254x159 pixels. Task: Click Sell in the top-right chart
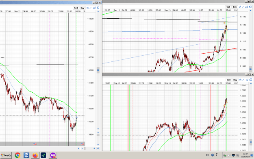[x=228, y=7]
